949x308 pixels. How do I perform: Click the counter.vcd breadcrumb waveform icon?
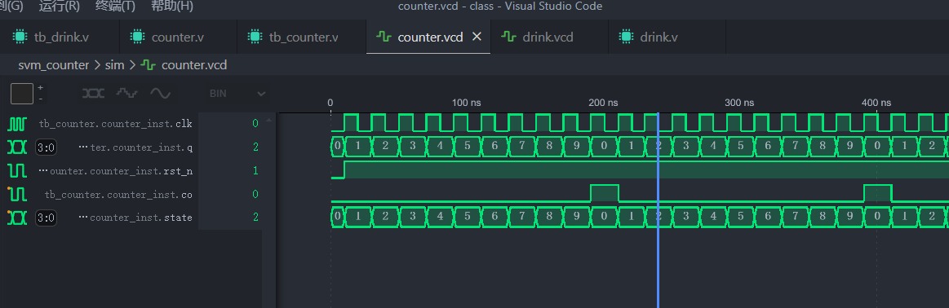pyautogui.click(x=149, y=65)
